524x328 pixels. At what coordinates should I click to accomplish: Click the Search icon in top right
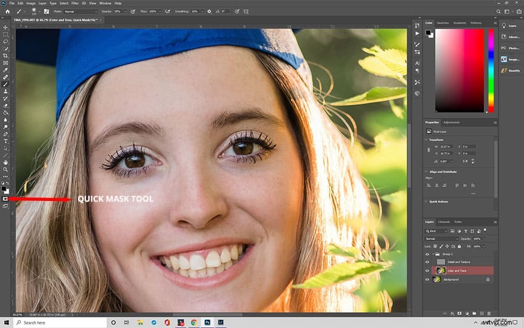pos(498,12)
